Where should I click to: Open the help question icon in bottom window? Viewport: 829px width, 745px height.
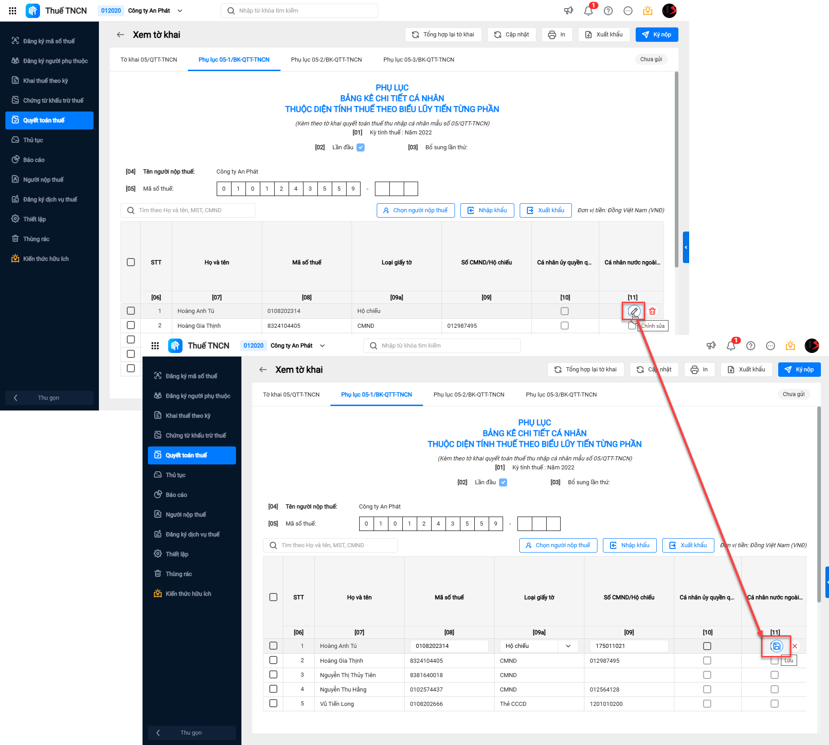[751, 346]
